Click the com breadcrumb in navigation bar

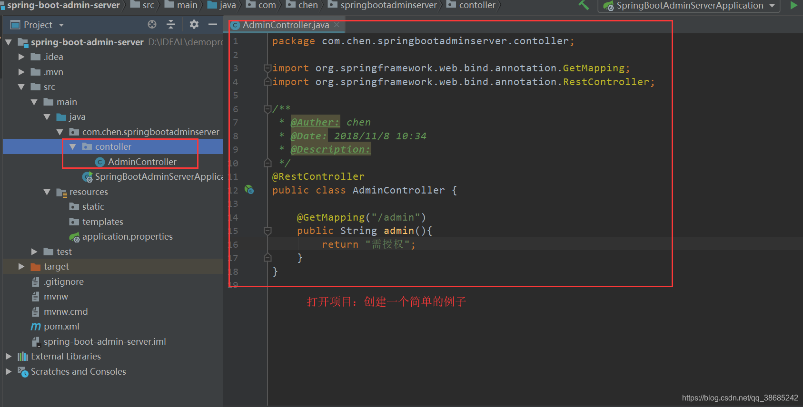pyautogui.click(x=267, y=5)
